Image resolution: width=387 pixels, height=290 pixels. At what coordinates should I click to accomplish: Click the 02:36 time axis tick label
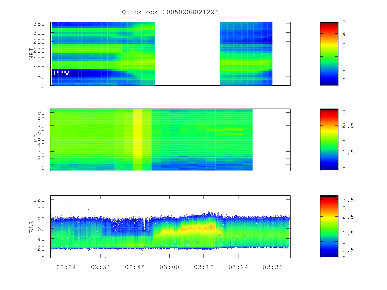click(101, 267)
